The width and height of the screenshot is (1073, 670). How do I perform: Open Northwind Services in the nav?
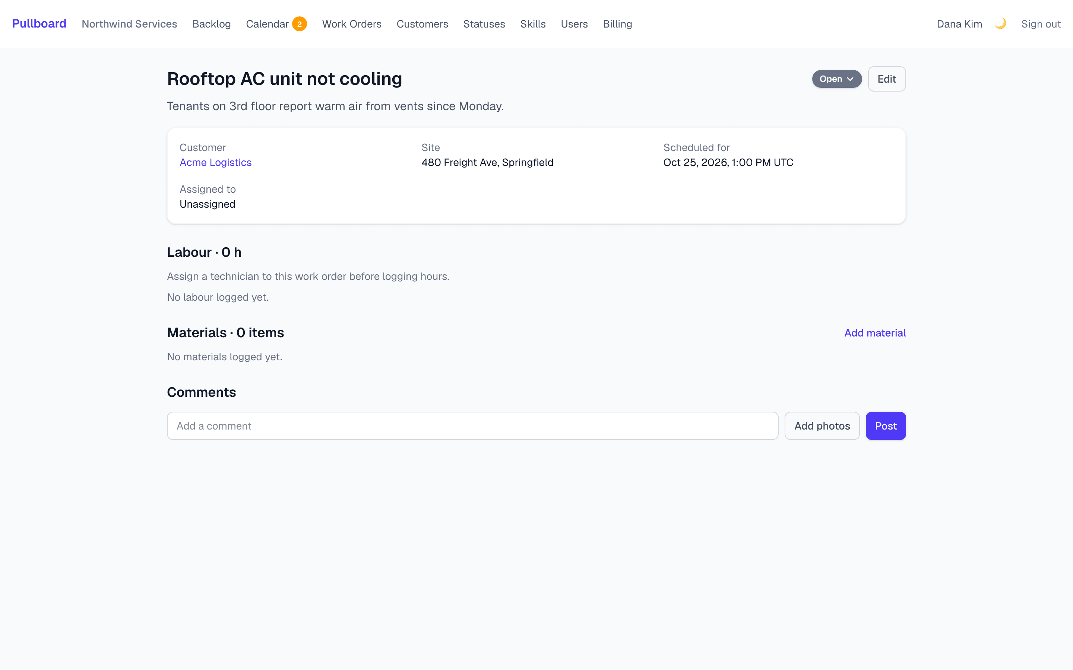pyautogui.click(x=130, y=24)
